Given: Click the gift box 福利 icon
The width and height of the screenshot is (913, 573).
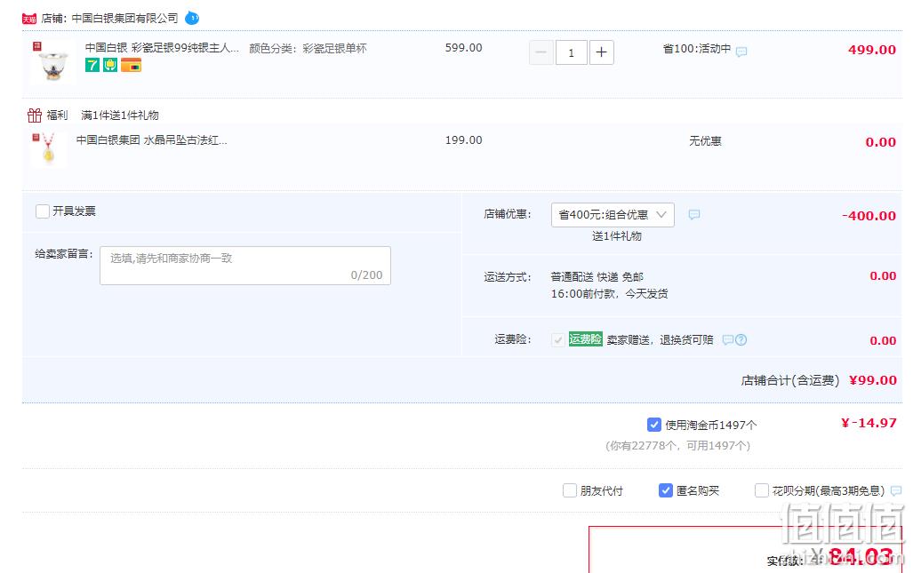Looking at the screenshot, I should pos(35,115).
